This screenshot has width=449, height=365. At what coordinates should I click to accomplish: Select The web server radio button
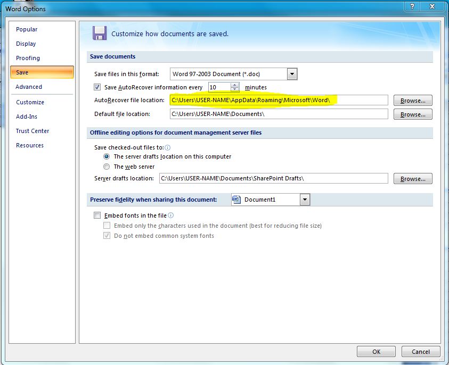(x=107, y=167)
